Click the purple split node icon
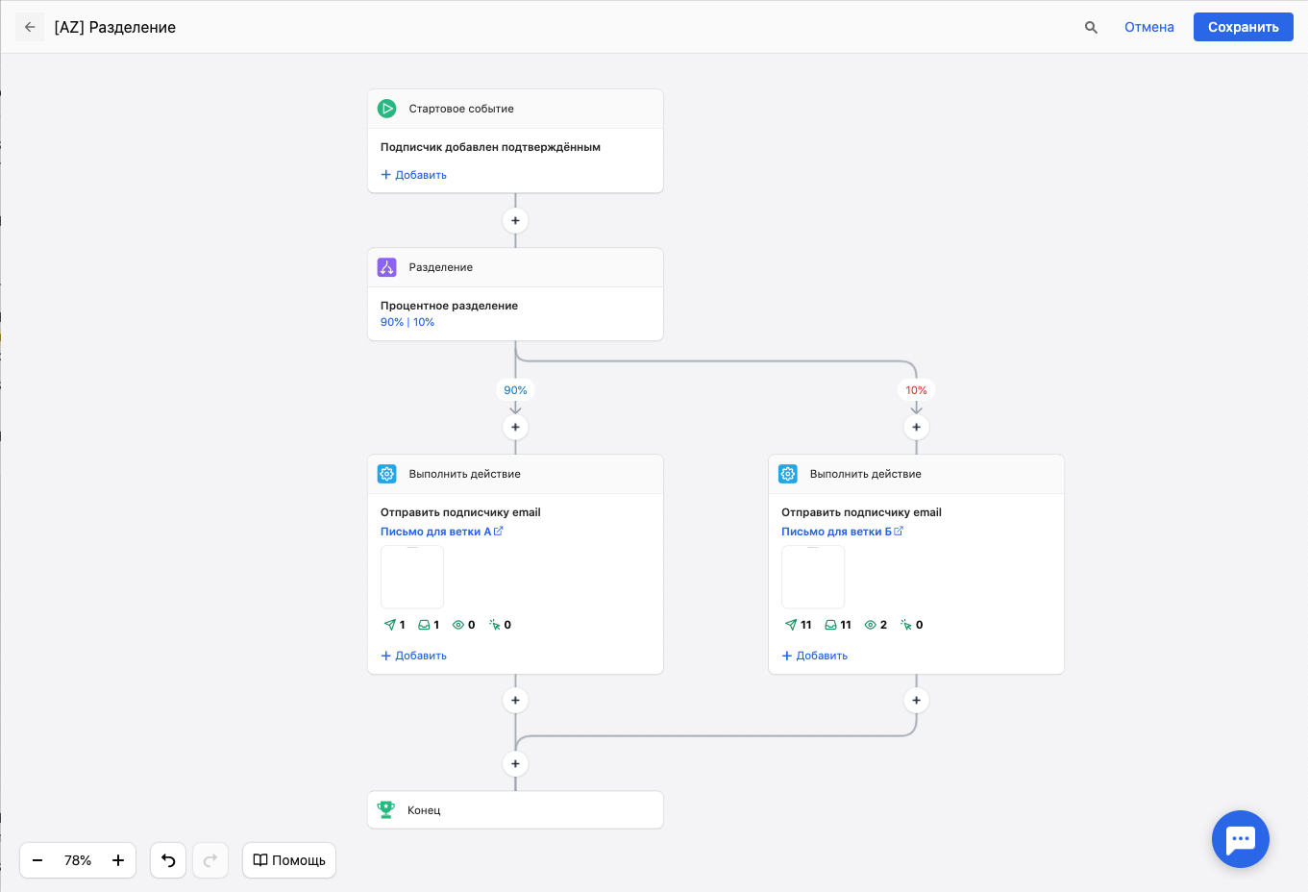 pyautogui.click(x=387, y=267)
